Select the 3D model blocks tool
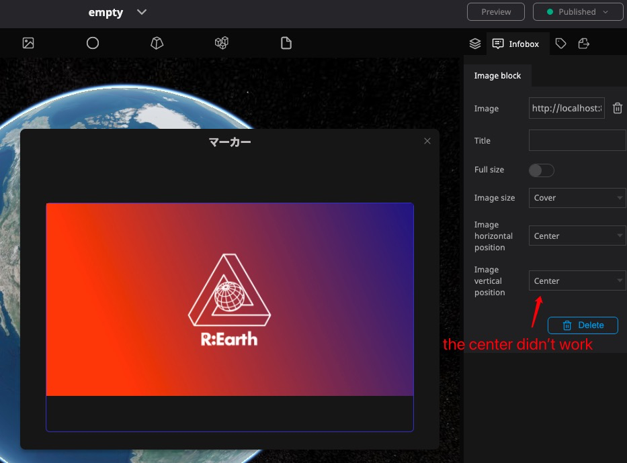Image resolution: width=627 pixels, height=463 pixels. tap(221, 42)
